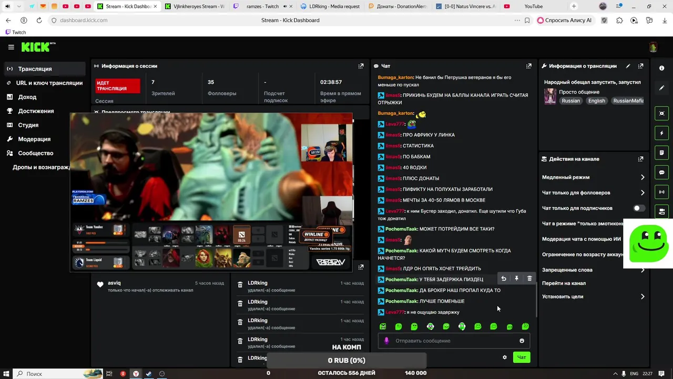673x379 pixels.
Task: Open the Студия section
Action: click(44, 125)
